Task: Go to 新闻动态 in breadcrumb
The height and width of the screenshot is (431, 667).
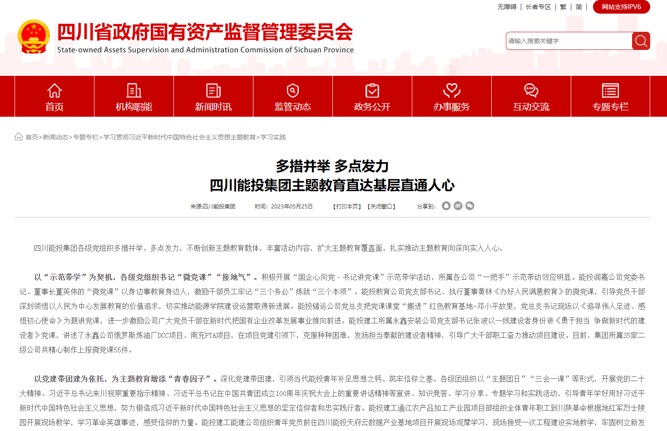Action: coord(56,137)
